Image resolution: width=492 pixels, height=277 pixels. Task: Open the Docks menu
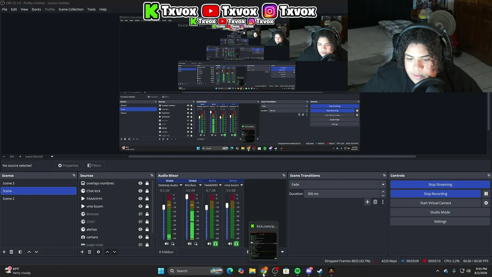click(x=36, y=9)
